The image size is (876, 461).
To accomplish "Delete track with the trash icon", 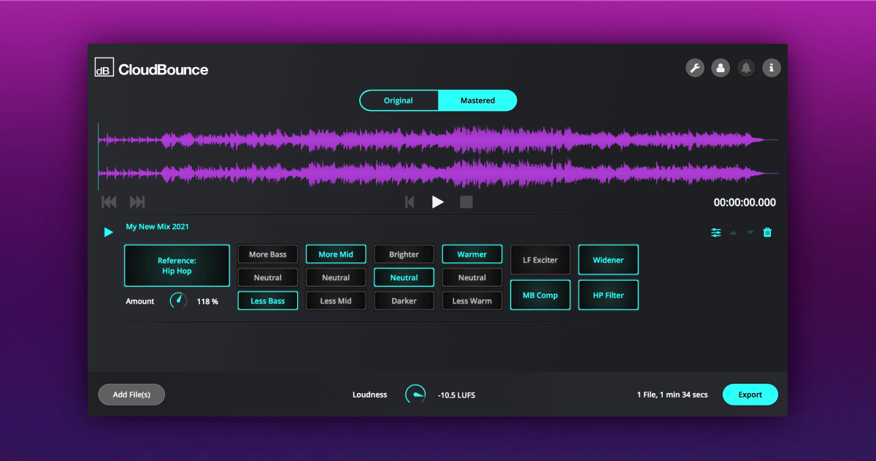I will point(767,232).
